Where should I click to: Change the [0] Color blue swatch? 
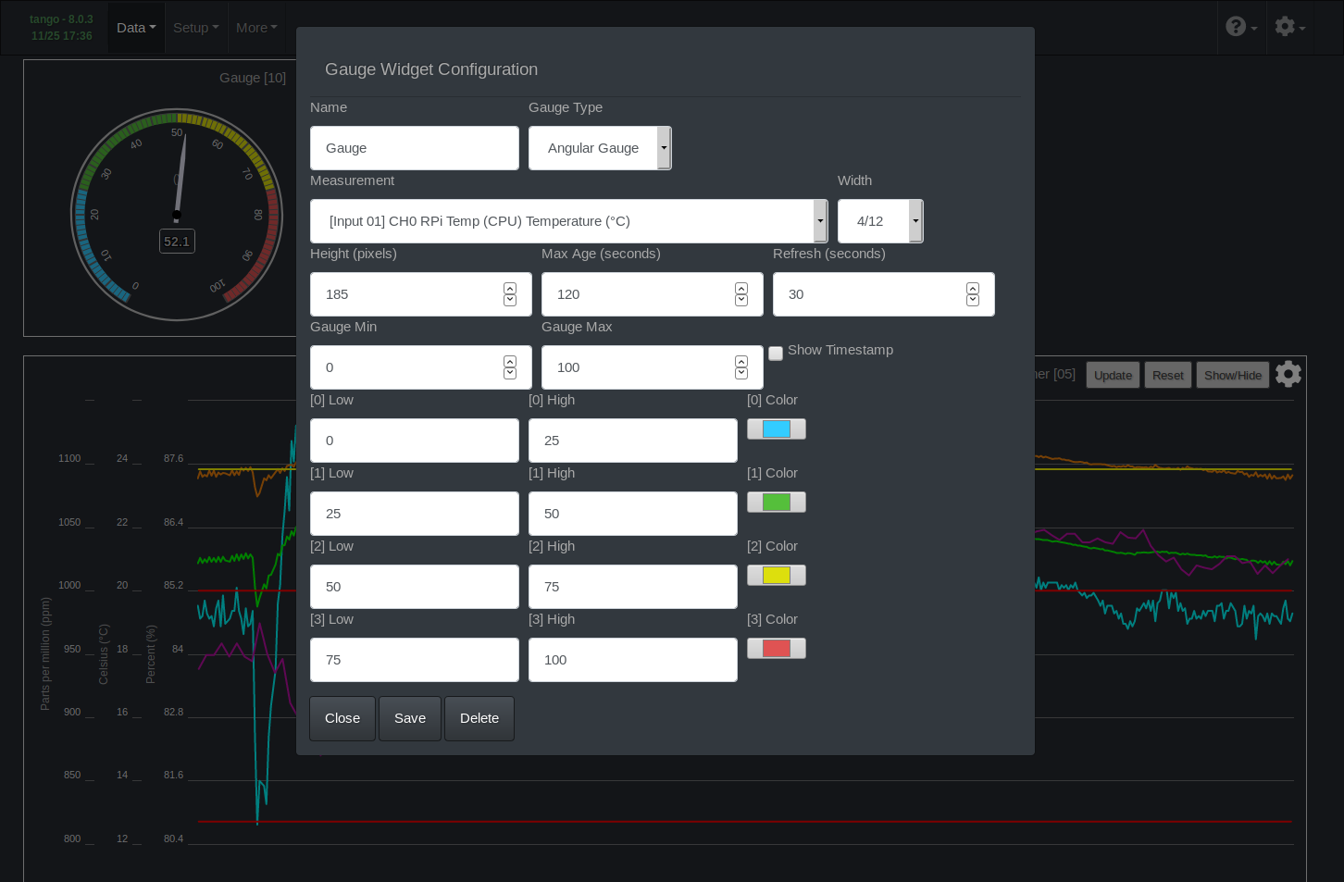[x=776, y=429]
